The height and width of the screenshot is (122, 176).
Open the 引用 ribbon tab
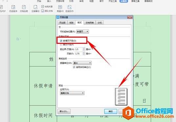(x=71, y=1)
